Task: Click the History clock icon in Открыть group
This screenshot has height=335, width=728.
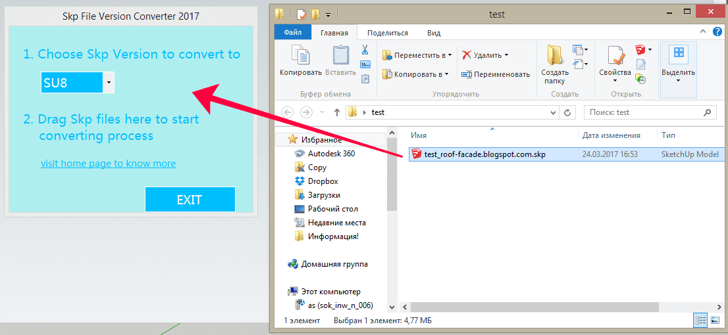Action: click(640, 79)
